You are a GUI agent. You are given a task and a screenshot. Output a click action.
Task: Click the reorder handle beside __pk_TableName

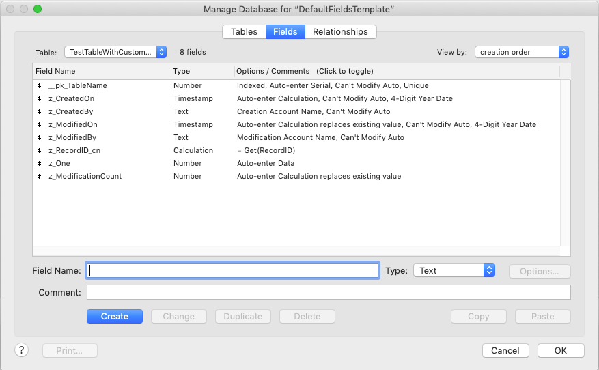pyautogui.click(x=40, y=86)
